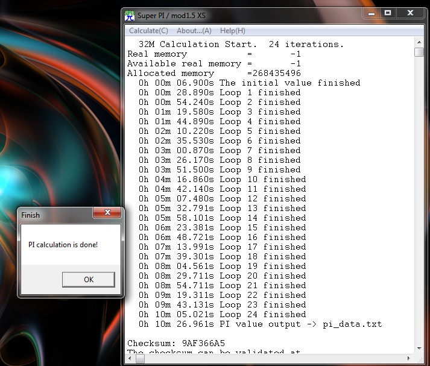The image size is (430, 366).
Task: Click the 'Allocated memory =268435496' line
Action: 214,73
